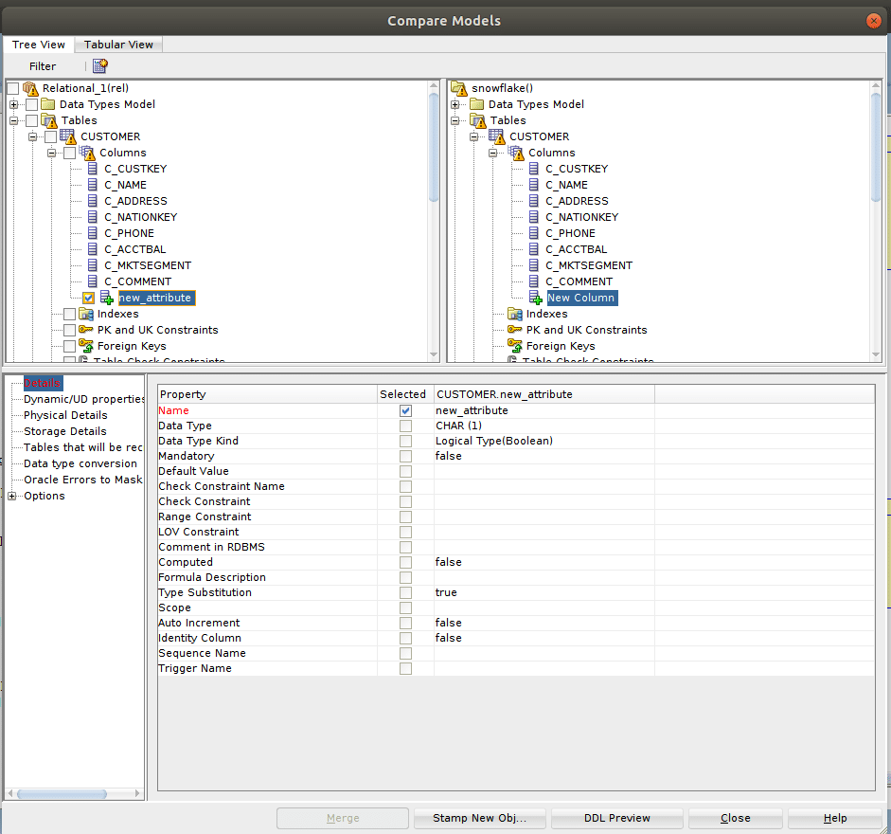
Task: Click the Tables folder icon in left tree
Action: coord(49,120)
